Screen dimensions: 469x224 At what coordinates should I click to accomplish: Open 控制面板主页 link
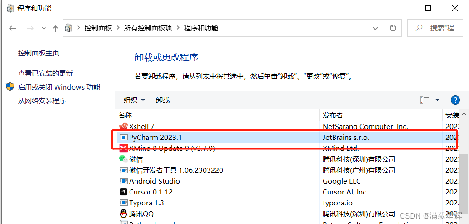click(x=39, y=53)
